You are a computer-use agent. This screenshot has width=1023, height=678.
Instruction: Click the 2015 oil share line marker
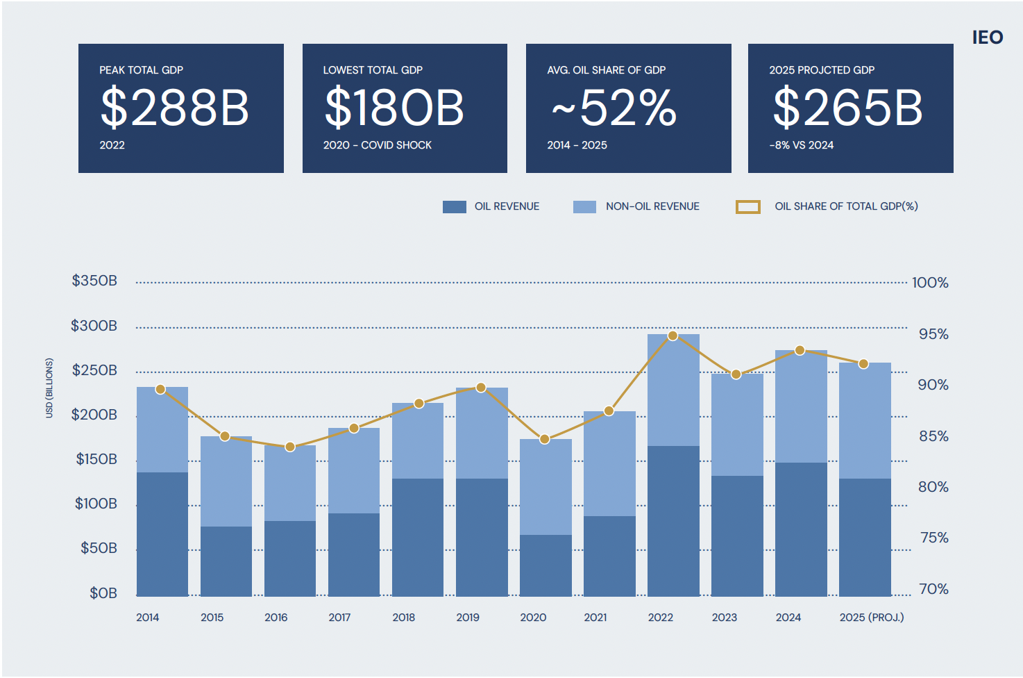pyautogui.click(x=225, y=436)
